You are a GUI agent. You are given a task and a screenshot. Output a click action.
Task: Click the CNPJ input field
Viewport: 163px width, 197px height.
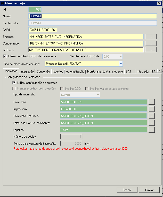(43, 30)
